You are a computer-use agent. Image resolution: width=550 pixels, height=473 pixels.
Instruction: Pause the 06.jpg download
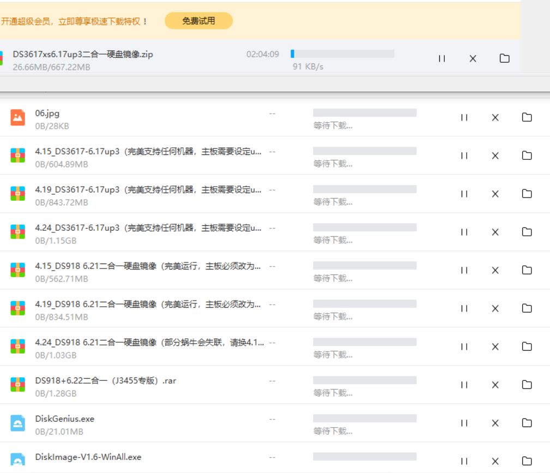pos(464,117)
